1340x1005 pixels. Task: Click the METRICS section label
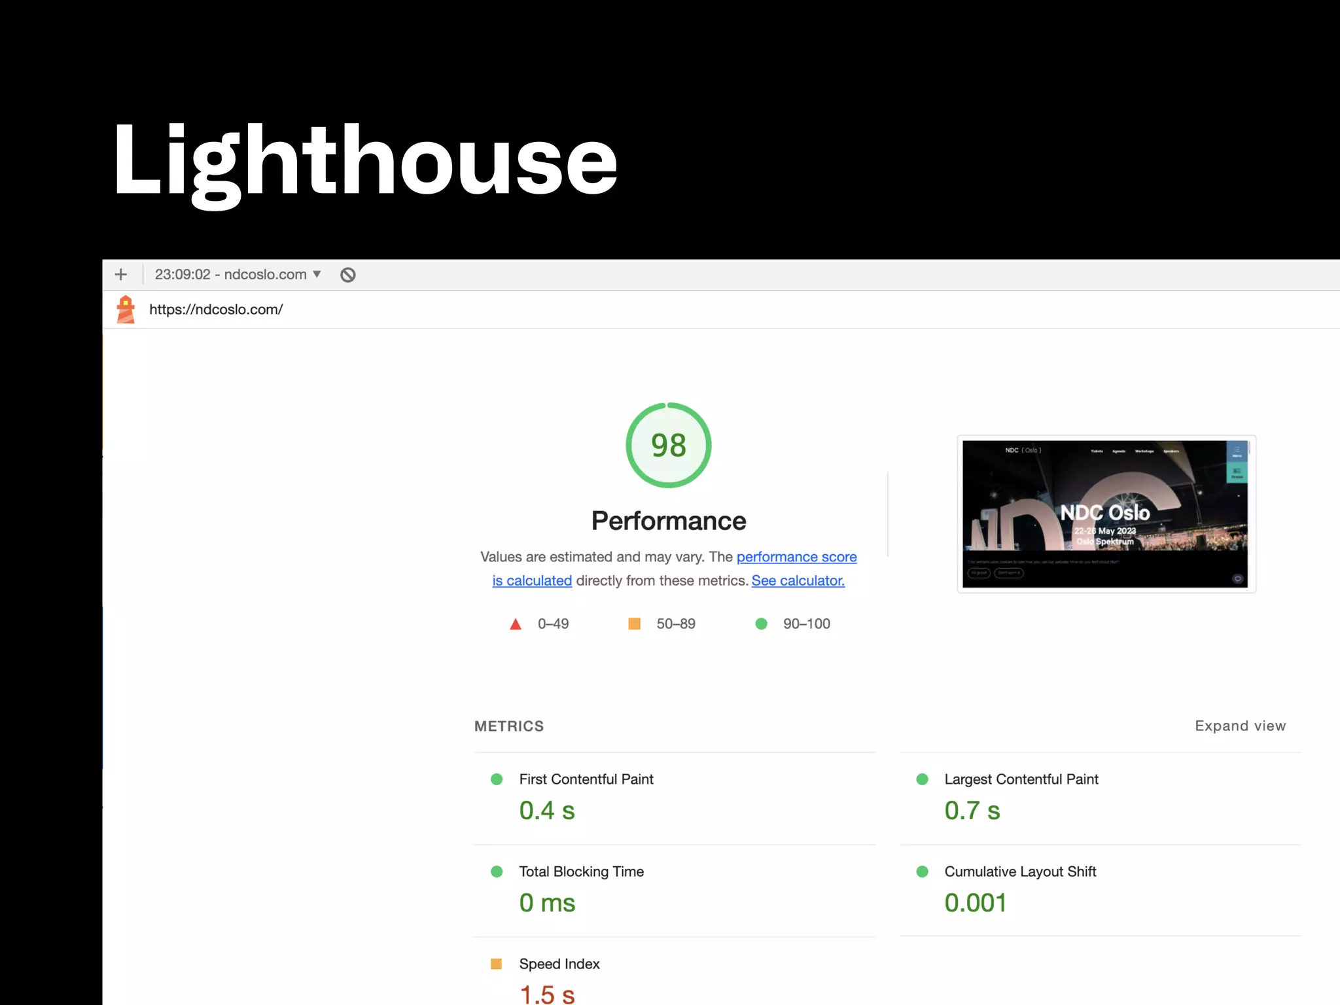coord(509,726)
